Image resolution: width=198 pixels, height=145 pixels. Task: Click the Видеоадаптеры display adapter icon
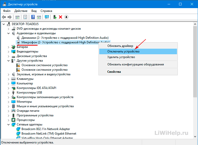pyautogui.click(x=13, y=51)
